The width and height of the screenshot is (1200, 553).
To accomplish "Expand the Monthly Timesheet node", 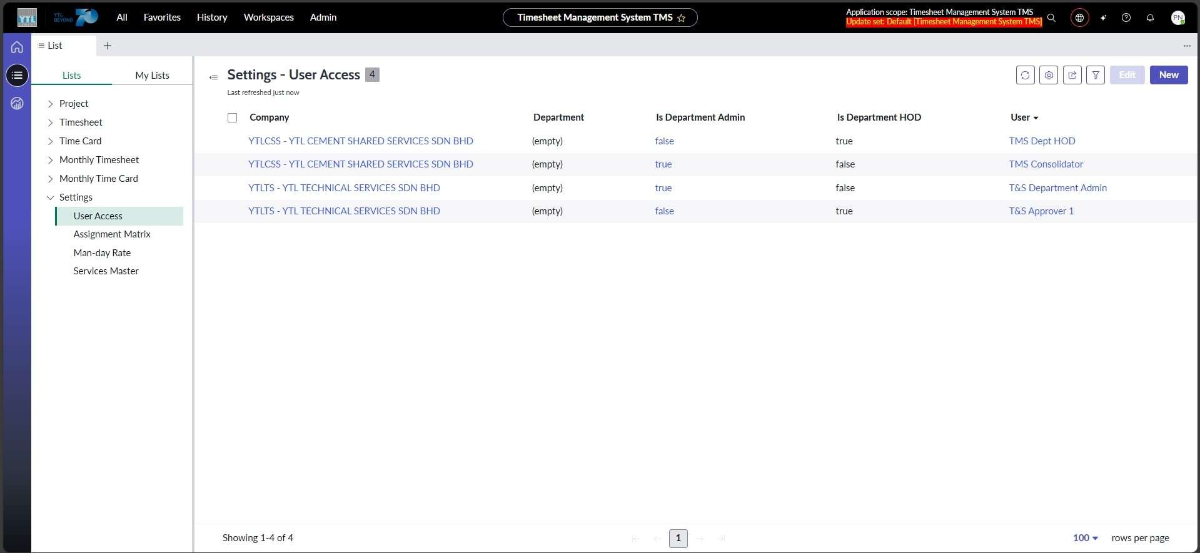I will pyautogui.click(x=51, y=160).
